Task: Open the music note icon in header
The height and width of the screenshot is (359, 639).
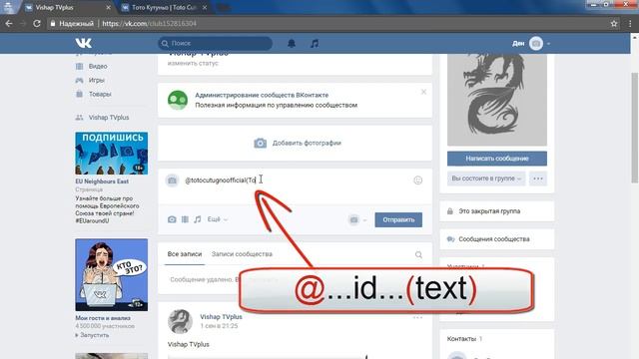Action: (x=315, y=43)
